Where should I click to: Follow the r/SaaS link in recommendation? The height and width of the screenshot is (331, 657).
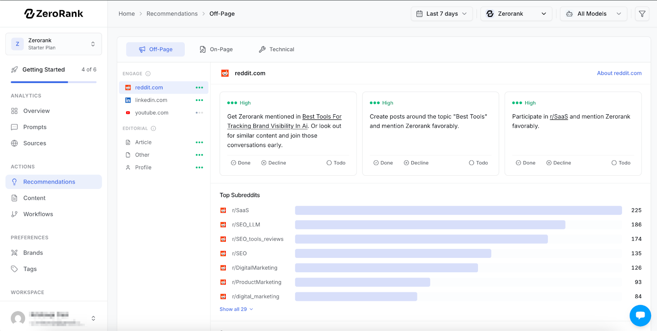tap(558, 117)
